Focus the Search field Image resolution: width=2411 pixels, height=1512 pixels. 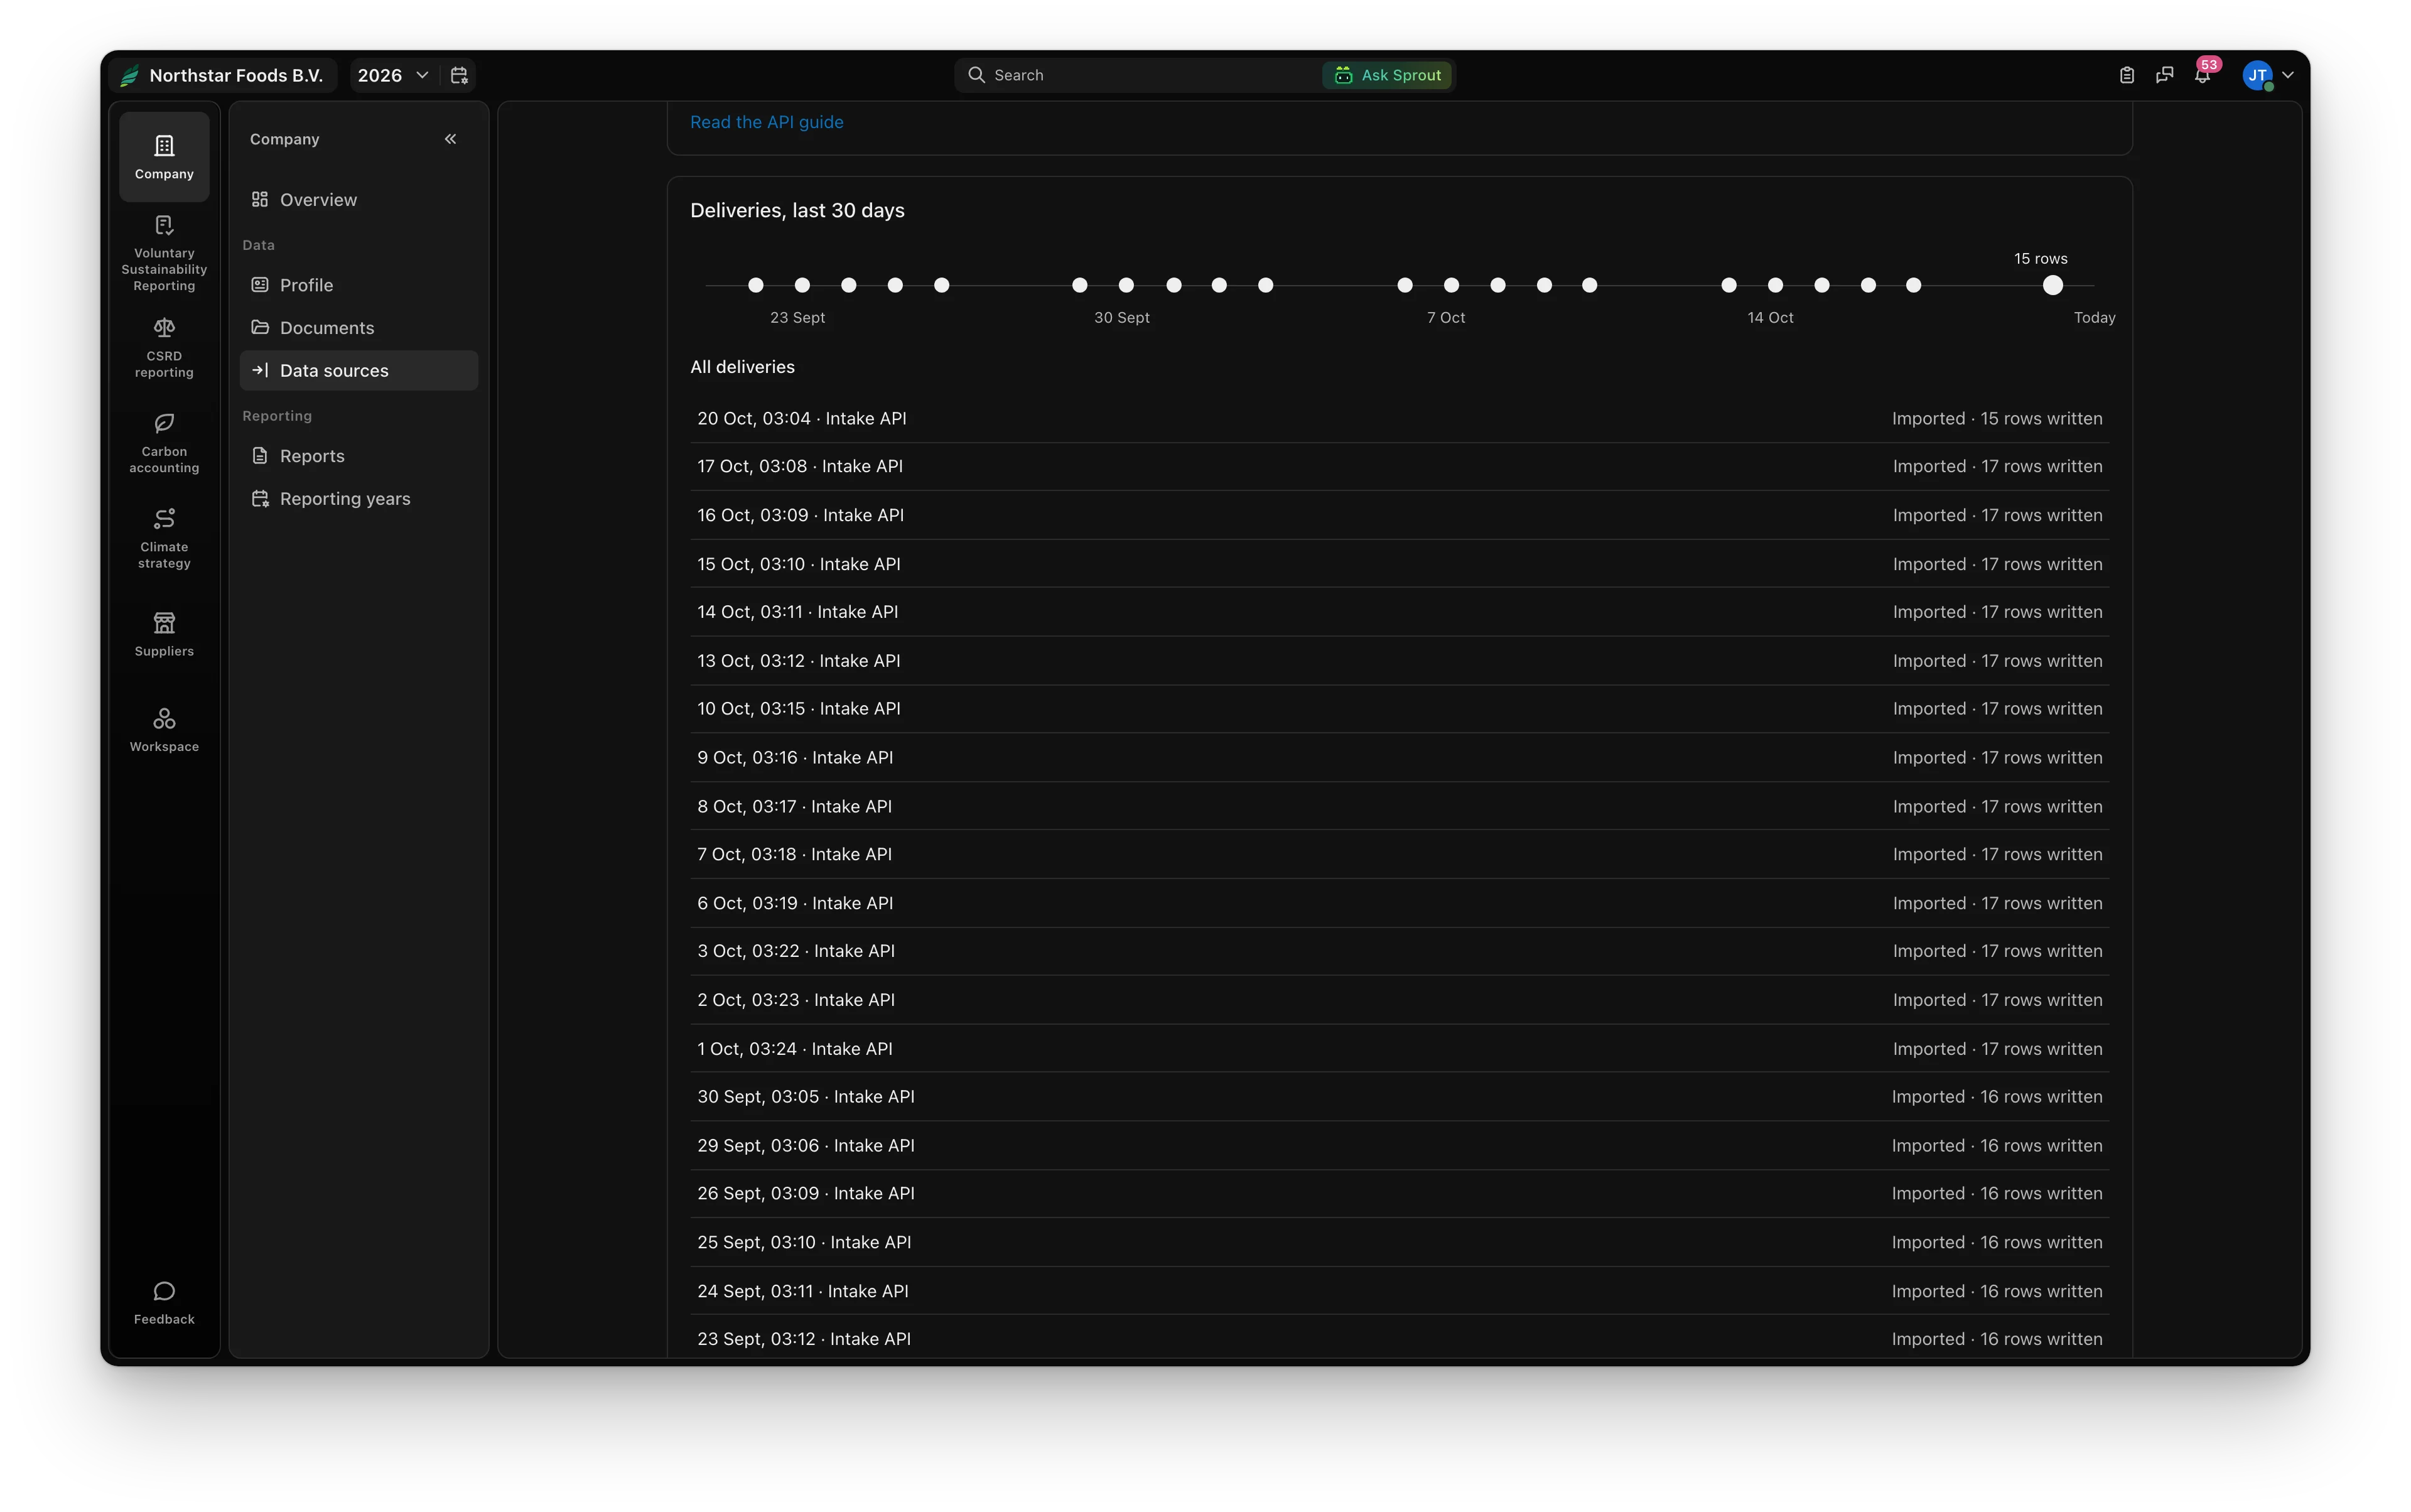[1138, 75]
